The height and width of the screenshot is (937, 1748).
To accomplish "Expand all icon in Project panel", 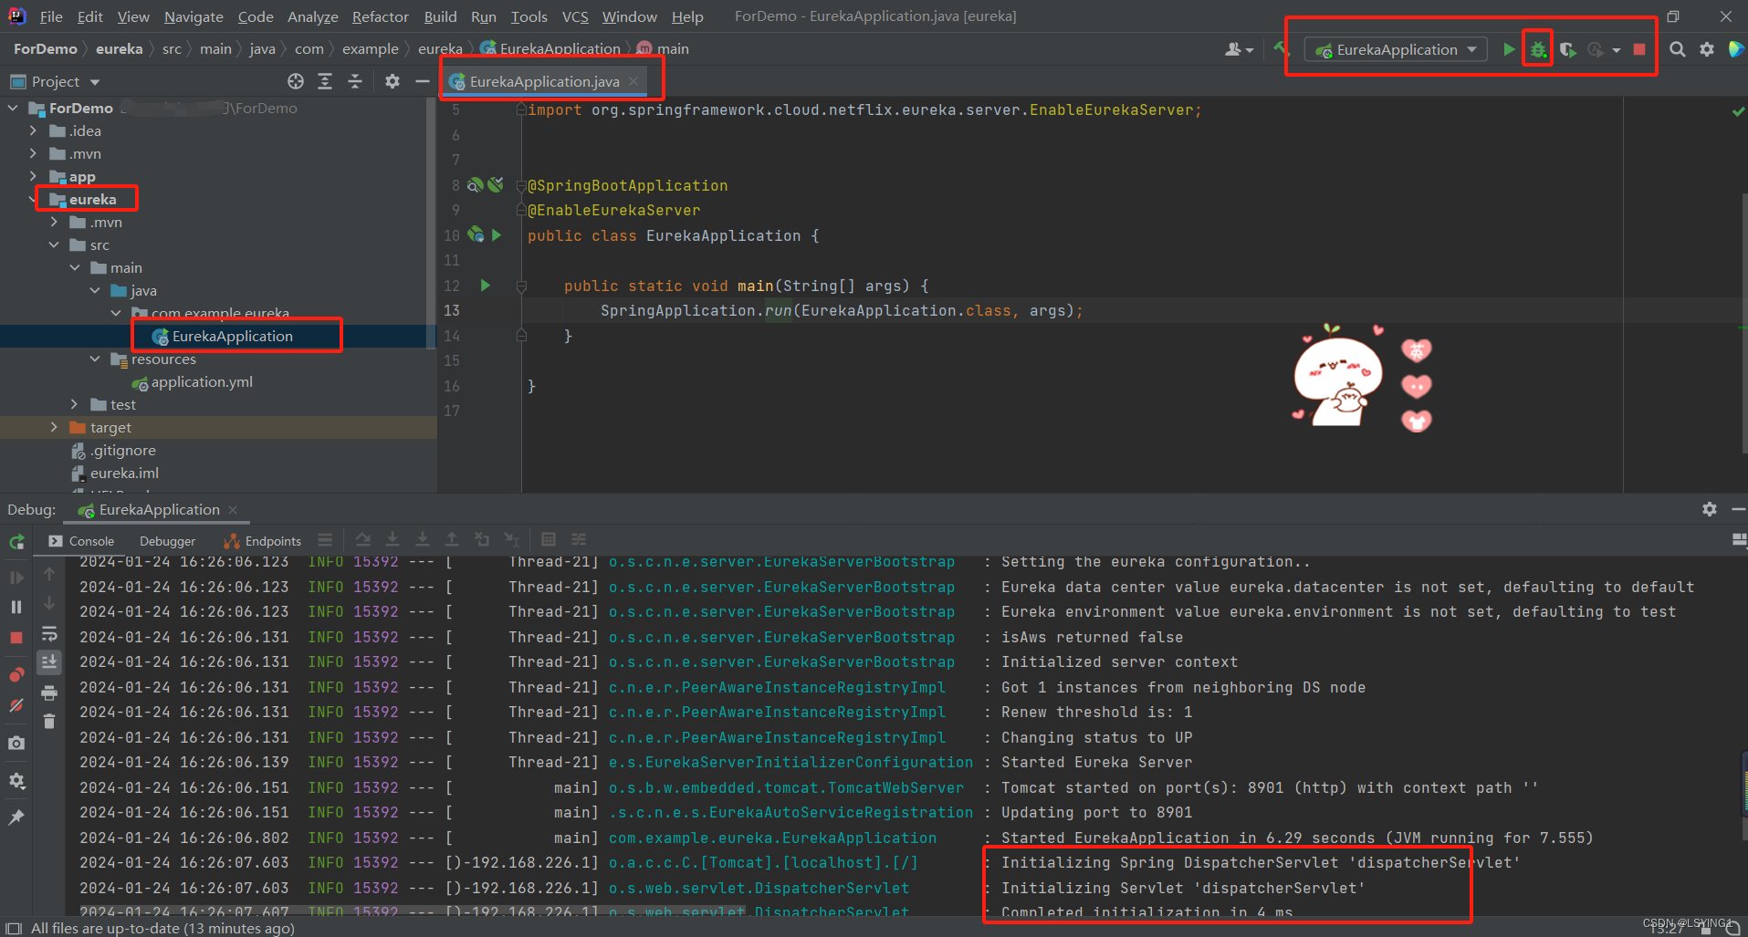I will 325,81.
